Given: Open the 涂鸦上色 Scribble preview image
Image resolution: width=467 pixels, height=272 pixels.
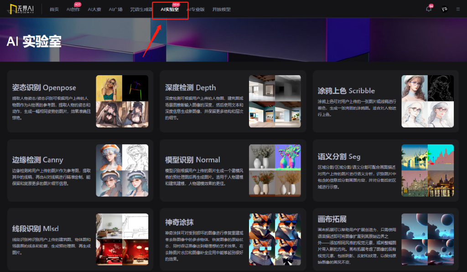Looking at the screenshot, I should (x=427, y=101).
